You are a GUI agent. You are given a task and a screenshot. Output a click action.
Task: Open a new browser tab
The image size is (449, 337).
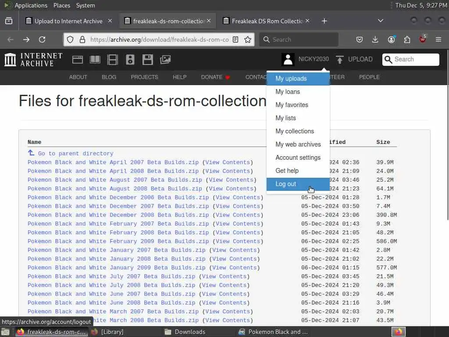[x=324, y=21]
